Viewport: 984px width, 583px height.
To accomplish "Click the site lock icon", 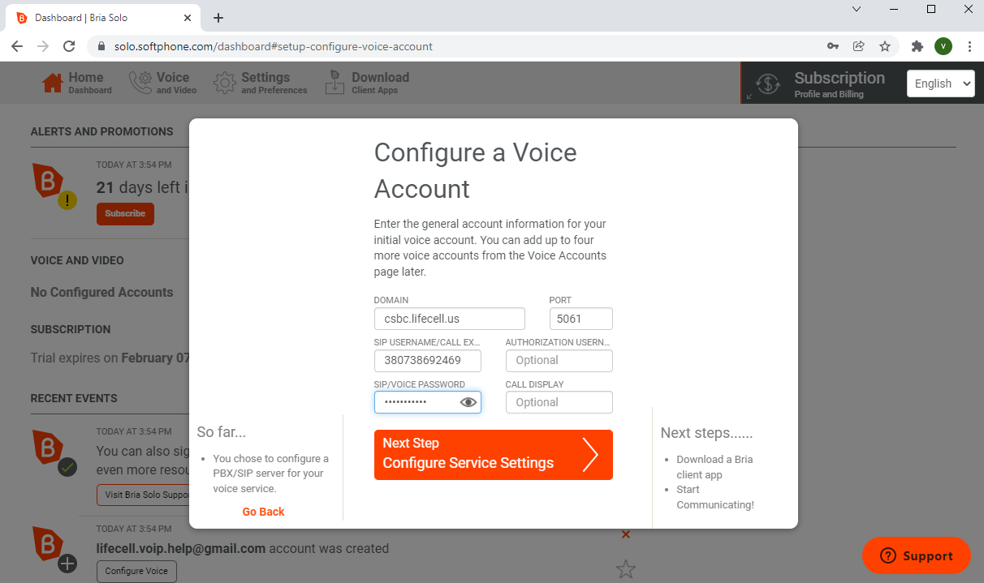I will pyautogui.click(x=101, y=46).
